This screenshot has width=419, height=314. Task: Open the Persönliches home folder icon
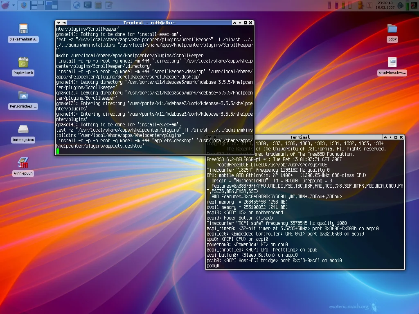click(23, 96)
